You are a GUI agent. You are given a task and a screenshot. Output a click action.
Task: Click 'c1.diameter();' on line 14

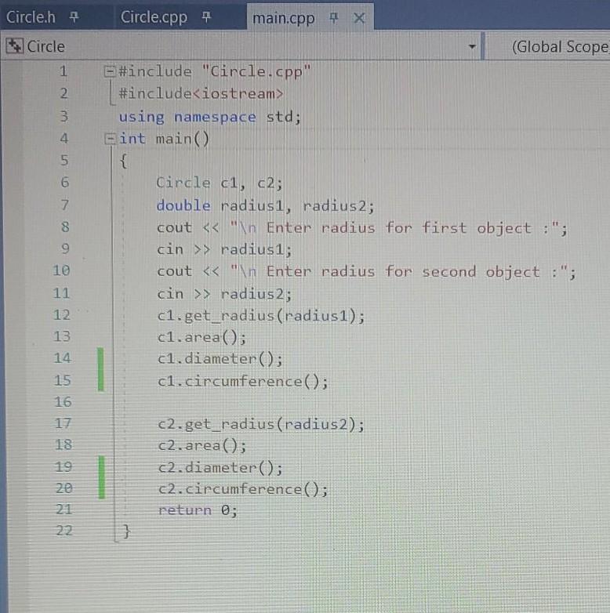220,359
